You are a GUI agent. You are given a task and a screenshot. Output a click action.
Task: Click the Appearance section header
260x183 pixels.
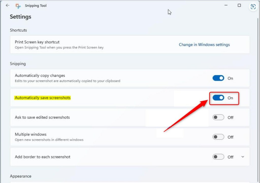click(x=21, y=176)
